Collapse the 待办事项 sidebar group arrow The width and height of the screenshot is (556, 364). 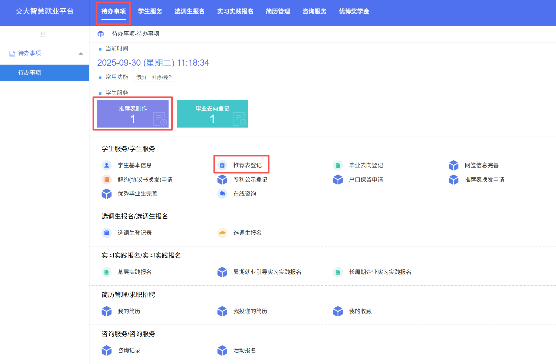81,53
